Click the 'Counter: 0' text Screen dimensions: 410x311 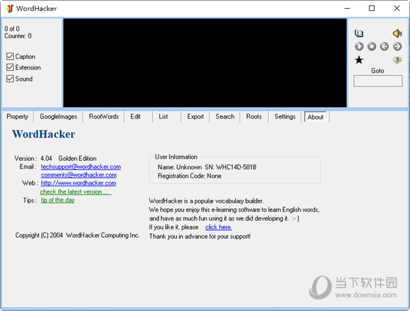pyautogui.click(x=18, y=36)
